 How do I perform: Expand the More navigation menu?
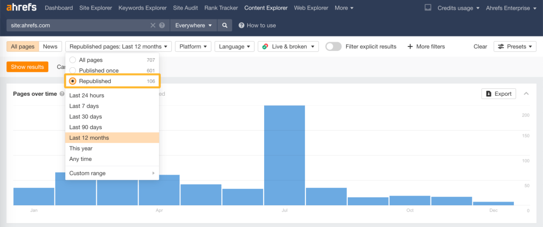point(344,7)
